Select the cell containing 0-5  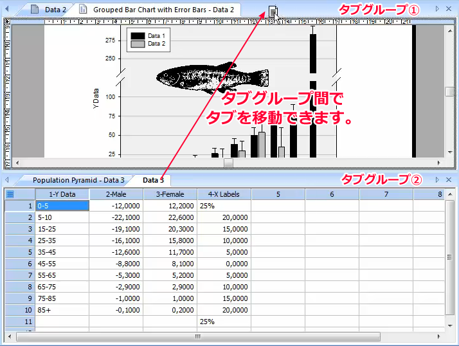coord(62,206)
